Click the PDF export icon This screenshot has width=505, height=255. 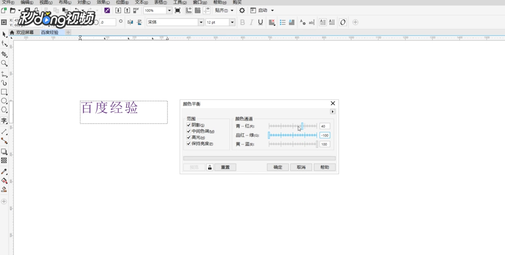click(135, 10)
